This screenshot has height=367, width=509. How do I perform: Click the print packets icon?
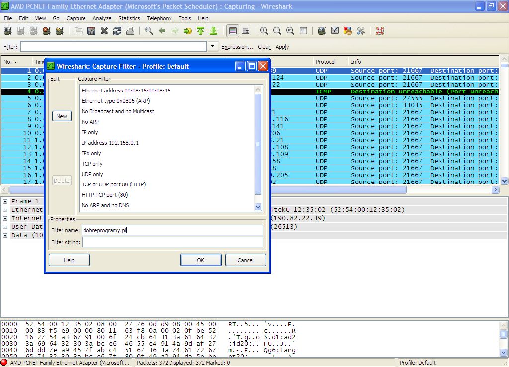(130, 31)
